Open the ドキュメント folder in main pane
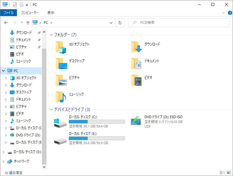The height and width of the screenshot is (176, 233). pyautogui.click(x=136, y=64)
